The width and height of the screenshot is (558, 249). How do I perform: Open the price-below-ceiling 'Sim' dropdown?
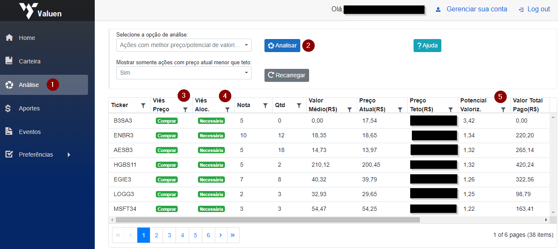click(x=184, y=73)
